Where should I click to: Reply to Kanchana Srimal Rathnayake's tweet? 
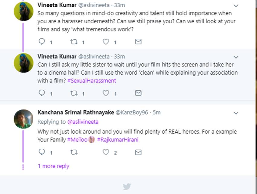point(42,152)
